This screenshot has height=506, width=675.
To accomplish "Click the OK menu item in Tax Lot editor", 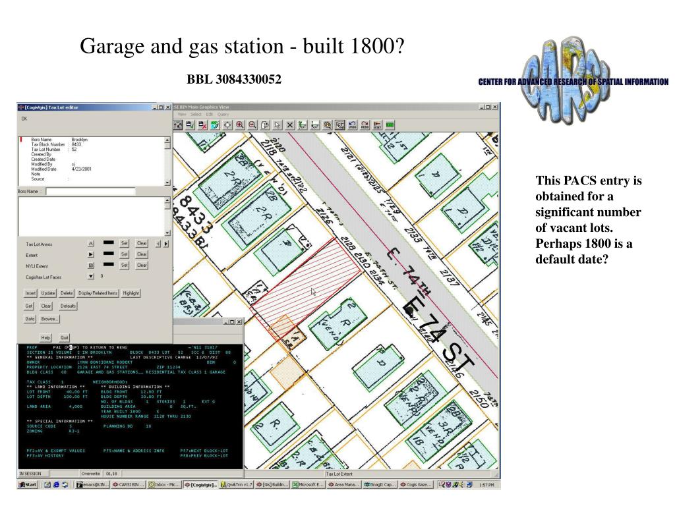I will coord(24,119).
